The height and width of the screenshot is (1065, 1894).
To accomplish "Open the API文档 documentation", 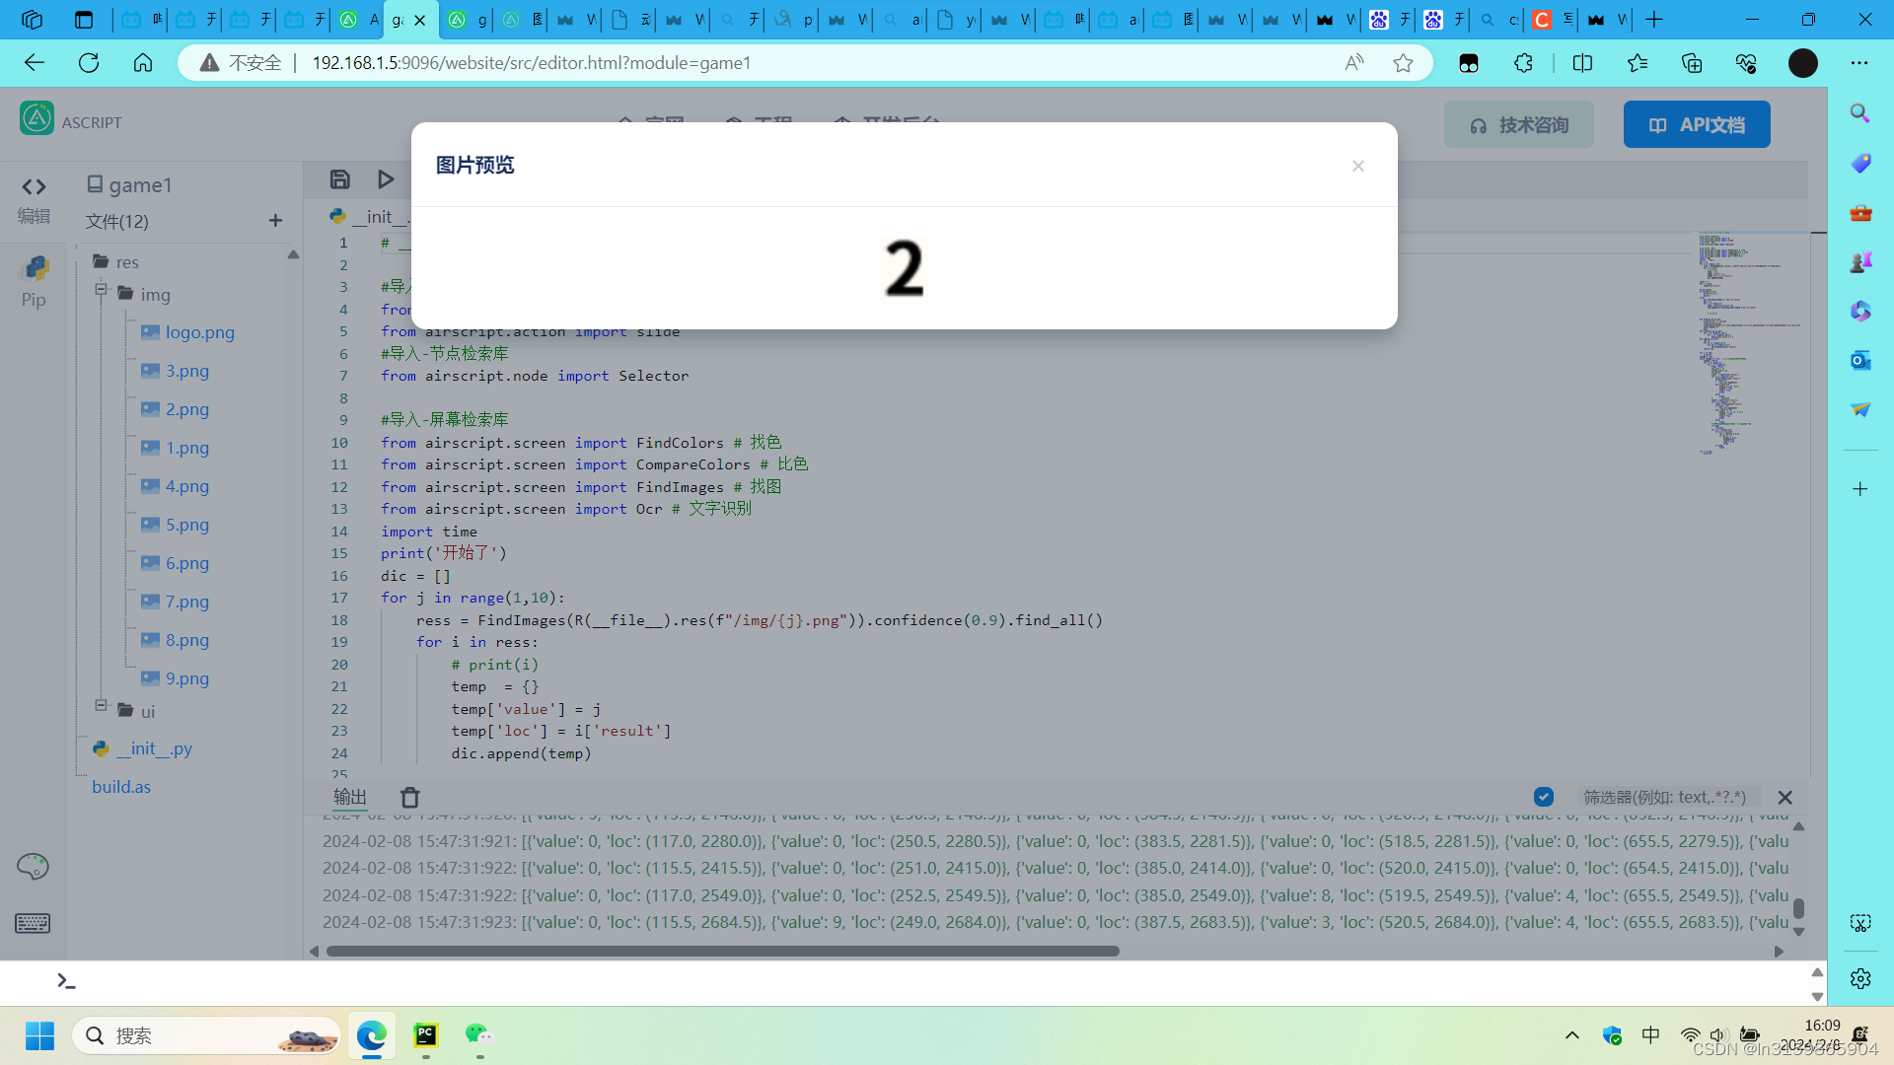I will pyautogui.click(x=1696, y=123).
